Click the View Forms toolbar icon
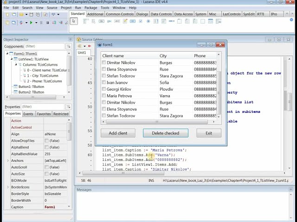Viewport: 297px width, 222px height. [13, 23]
